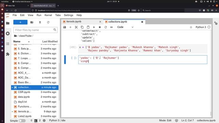Screen dimensions: 219x123
Task: Click the Python 3 kernel name
Action: [201, 27]
